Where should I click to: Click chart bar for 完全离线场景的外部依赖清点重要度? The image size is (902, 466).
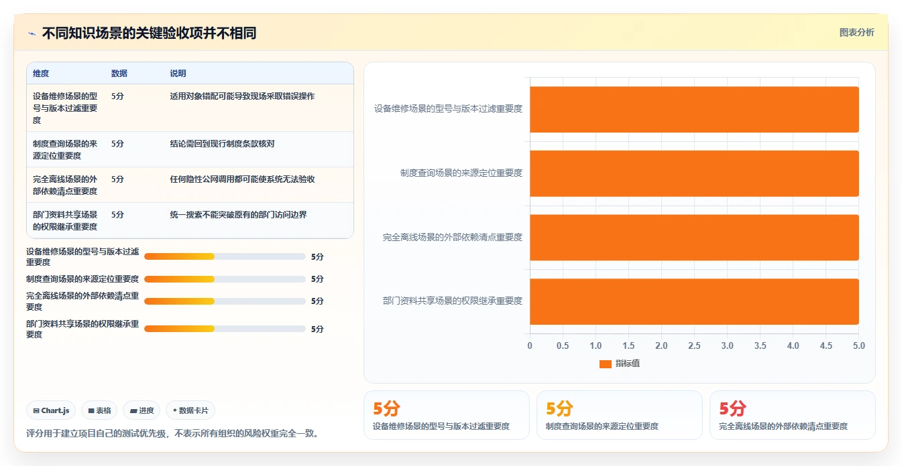pyautogui.click(x=694, y=237)
